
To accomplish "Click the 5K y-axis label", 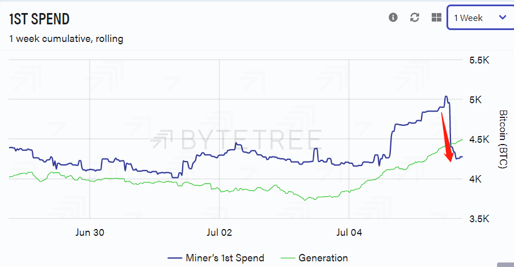I will 475,100.
